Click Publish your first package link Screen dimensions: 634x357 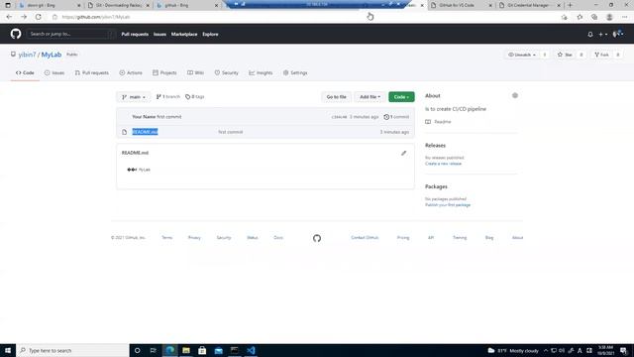point(448,205)
